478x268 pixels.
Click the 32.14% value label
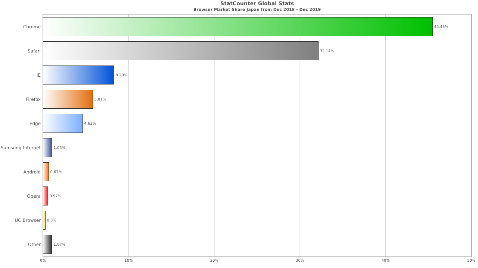click(x=327, y=51)
